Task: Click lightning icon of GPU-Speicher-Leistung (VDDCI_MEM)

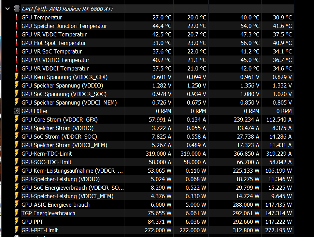Action: pyautogui.click(x=17, y=196)
